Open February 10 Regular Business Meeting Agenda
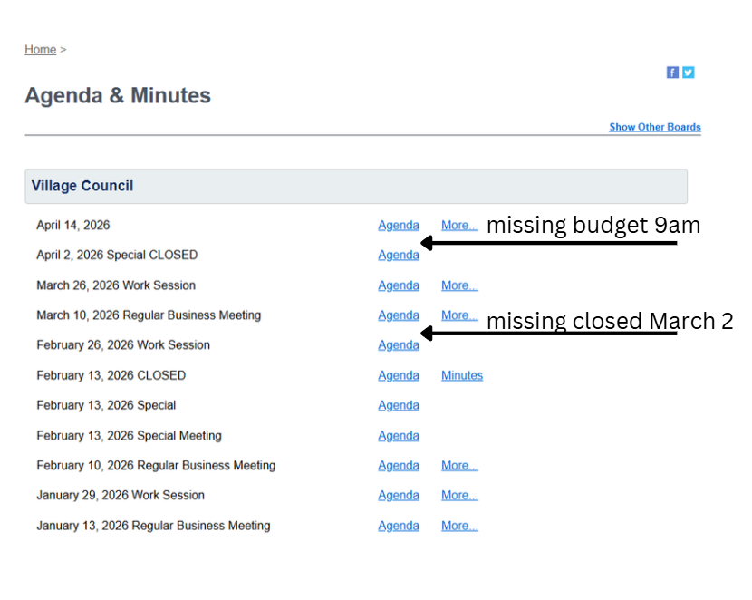752x600 pixels. pos(399,466)
